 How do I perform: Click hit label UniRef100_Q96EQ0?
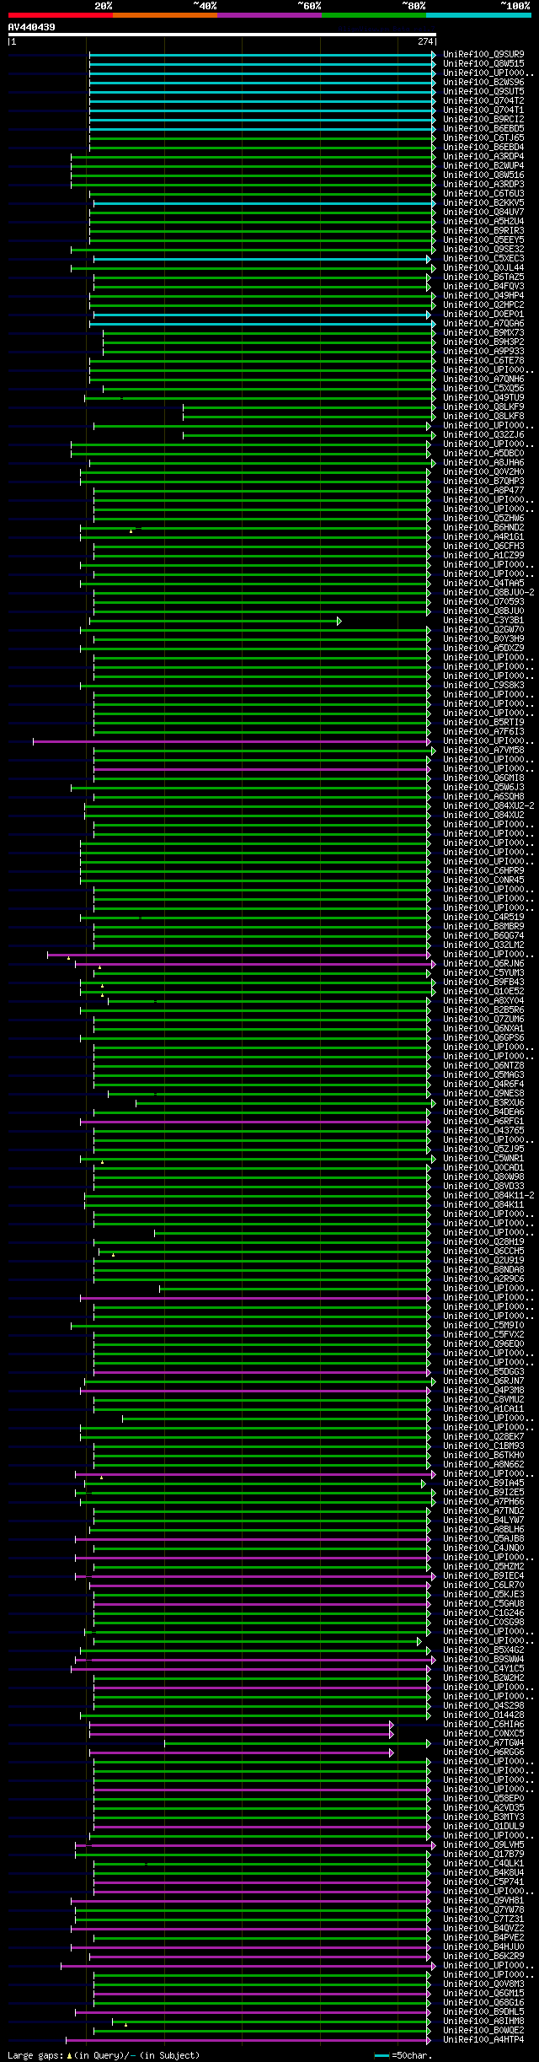click(483, 1344)
